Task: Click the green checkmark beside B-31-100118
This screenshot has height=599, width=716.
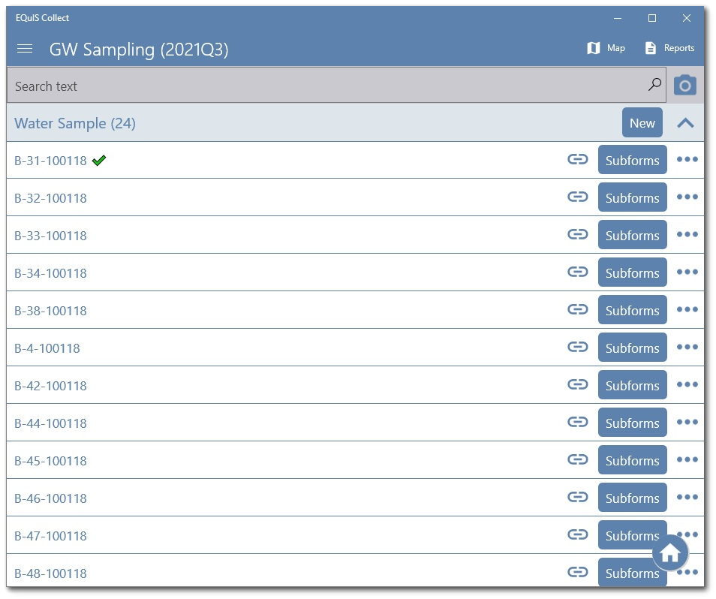Action: (100, 159)
